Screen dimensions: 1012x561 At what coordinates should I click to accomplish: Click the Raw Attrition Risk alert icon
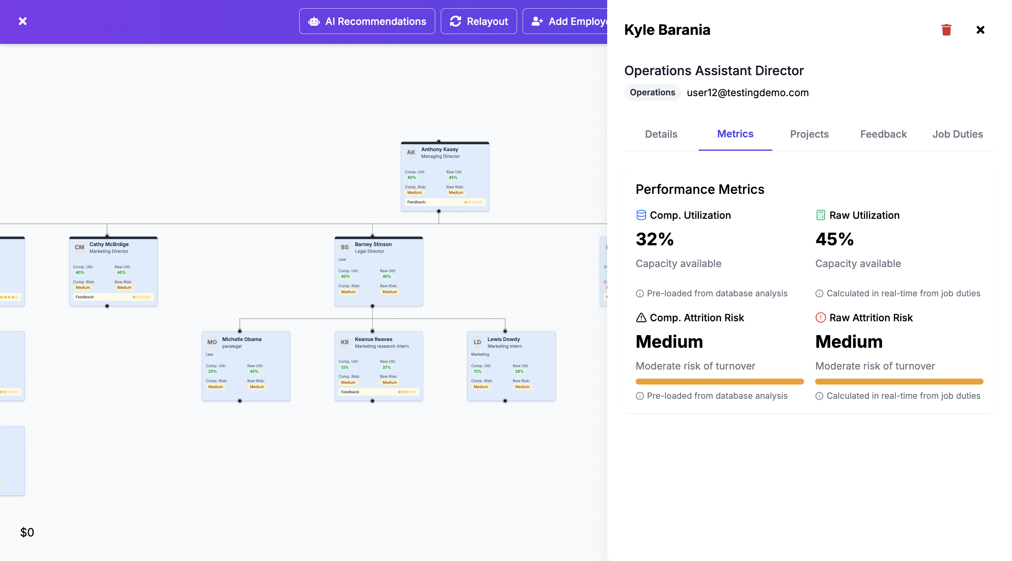point(820,317)
